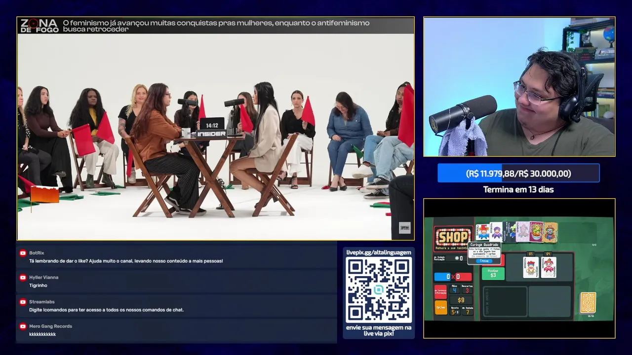The height and width of the screenshot is (355, 632).
Task: Pick the $5 joker card in the shop
Action: pyautogui.click(x=531, y=268)
